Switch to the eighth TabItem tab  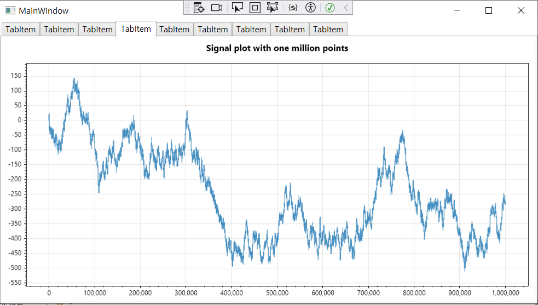[290, 30]
